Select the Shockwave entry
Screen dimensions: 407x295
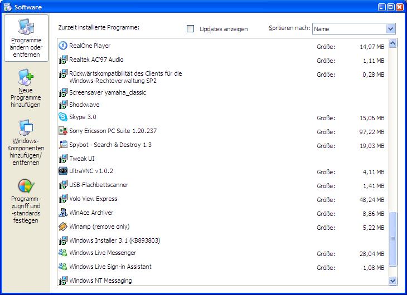[x=84, y=105]
